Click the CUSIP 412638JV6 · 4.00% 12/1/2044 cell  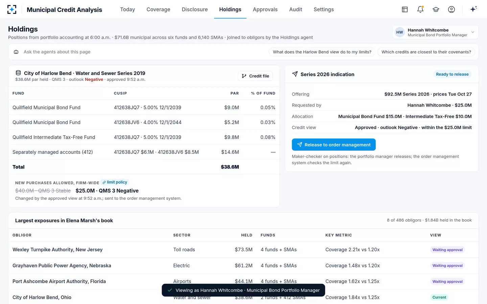(148, 122)
